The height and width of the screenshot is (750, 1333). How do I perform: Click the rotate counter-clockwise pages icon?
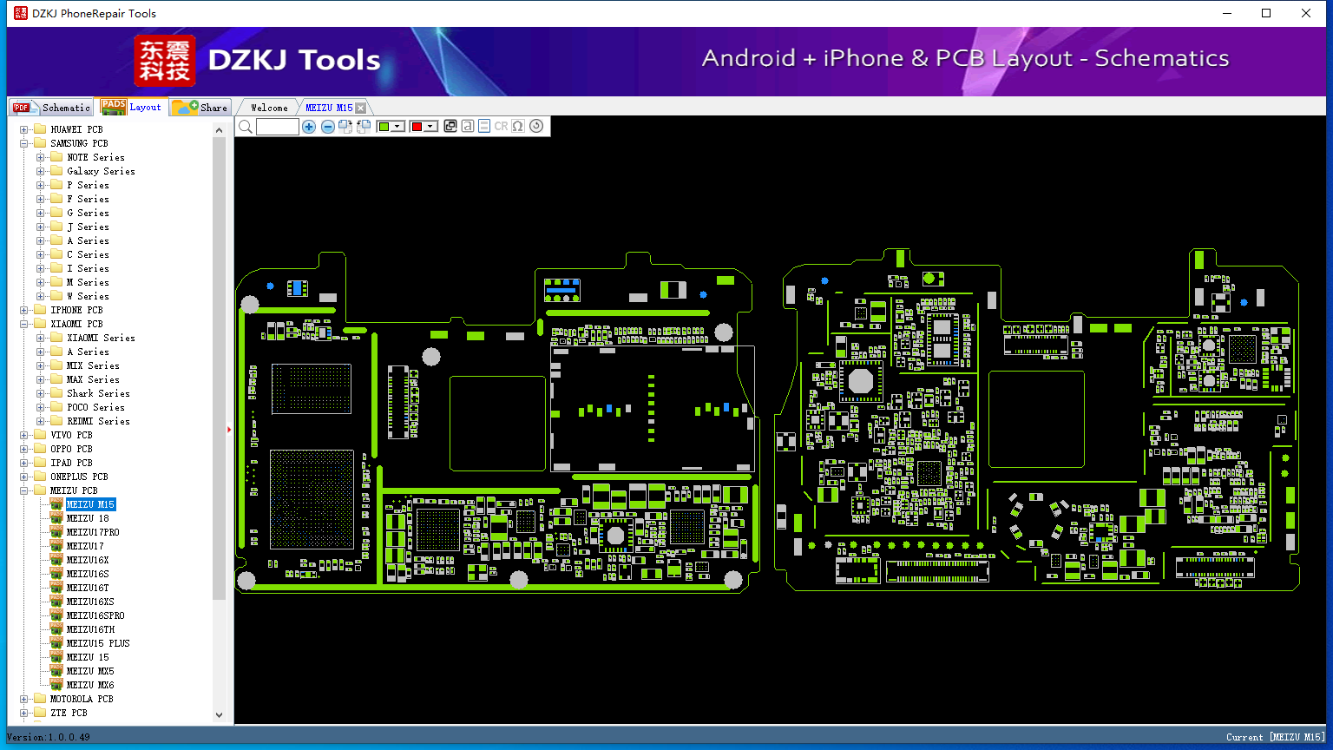point(364,127)
